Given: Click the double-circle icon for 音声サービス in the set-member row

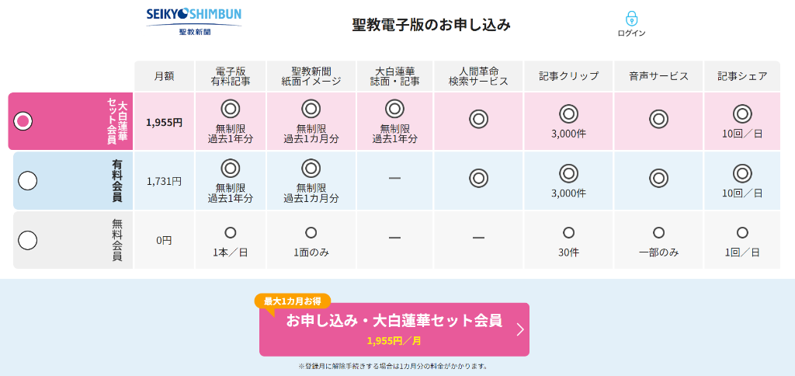Looking at the screenshot, I should pos(658,119).
